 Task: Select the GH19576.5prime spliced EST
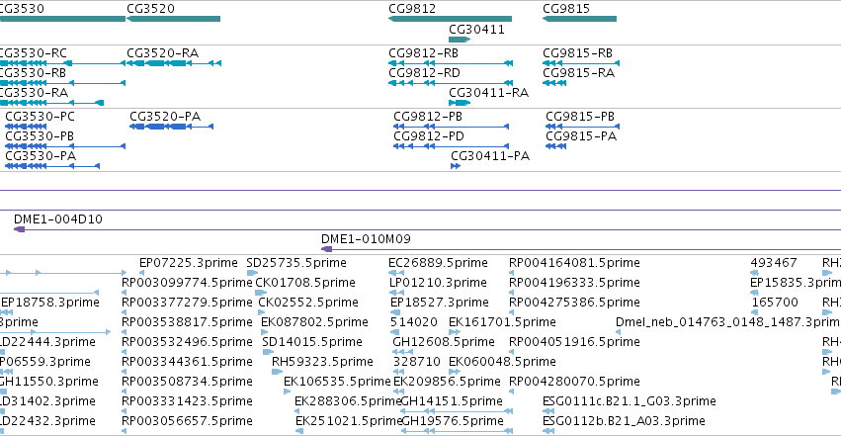coord(457,431)
